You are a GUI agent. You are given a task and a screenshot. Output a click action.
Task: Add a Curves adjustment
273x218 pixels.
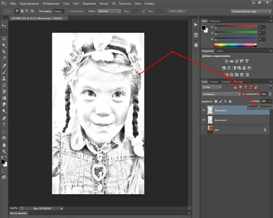click(x=237, y=61)
